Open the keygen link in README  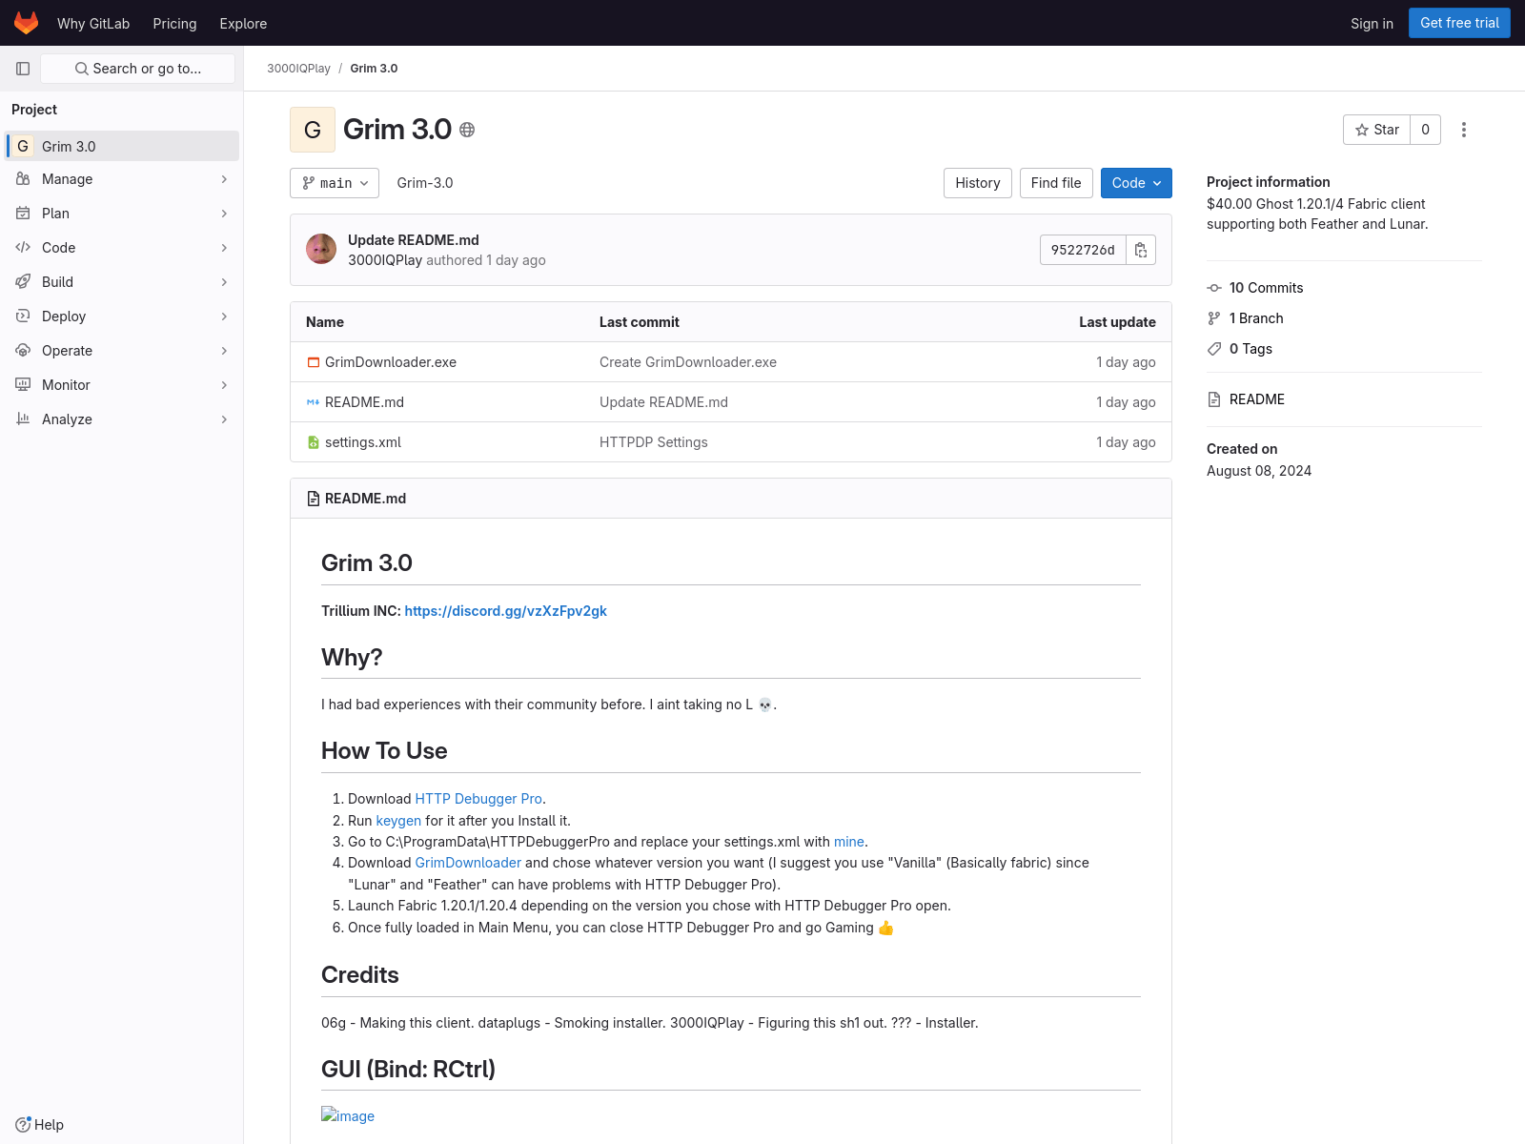[x=398, y=821]
